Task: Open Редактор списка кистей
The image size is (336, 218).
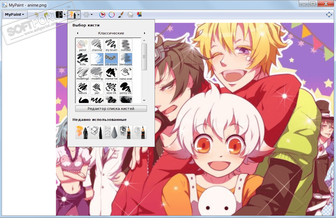Action: click(x=111, y=109)
